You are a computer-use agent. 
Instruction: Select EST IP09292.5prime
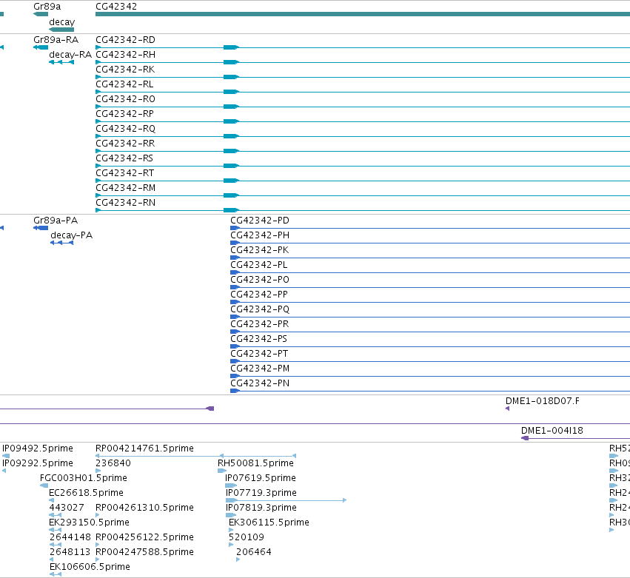click(38, 463)
